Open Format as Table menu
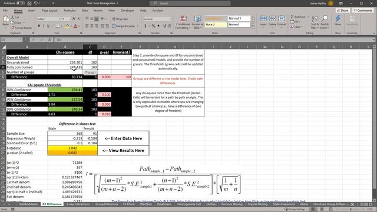377x212 pixels. (197, 22)
